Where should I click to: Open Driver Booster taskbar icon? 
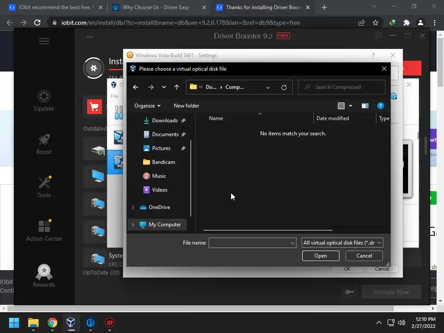coord(110,323)
